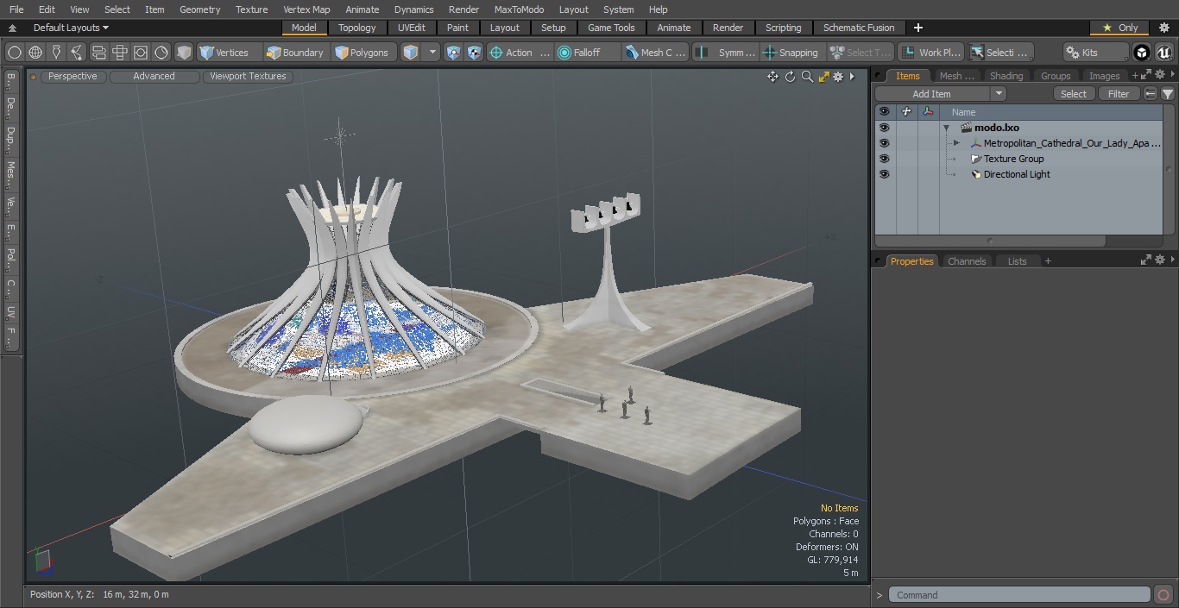Select the Texture Group item
This screenshot has width=1179, height=608.
click(1013, 159)
